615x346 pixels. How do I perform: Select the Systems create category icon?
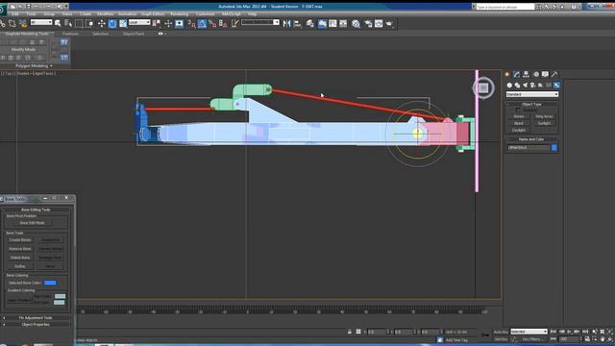[556, 85]
